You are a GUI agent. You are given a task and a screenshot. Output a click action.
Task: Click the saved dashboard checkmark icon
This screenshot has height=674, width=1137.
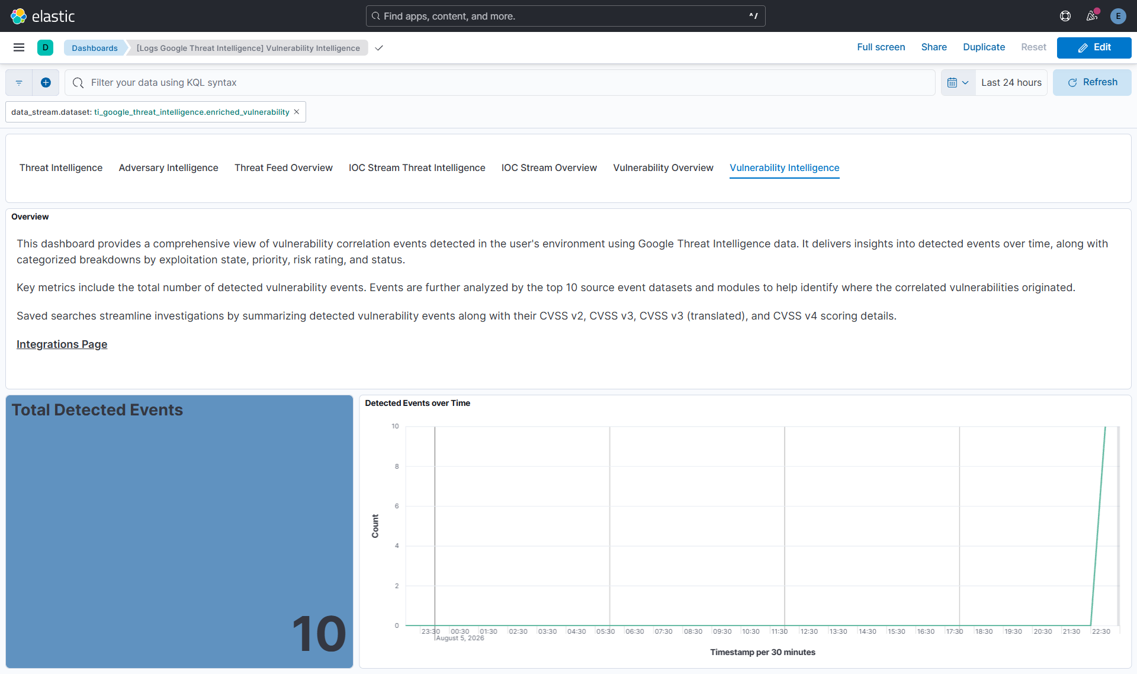[379, 48]
